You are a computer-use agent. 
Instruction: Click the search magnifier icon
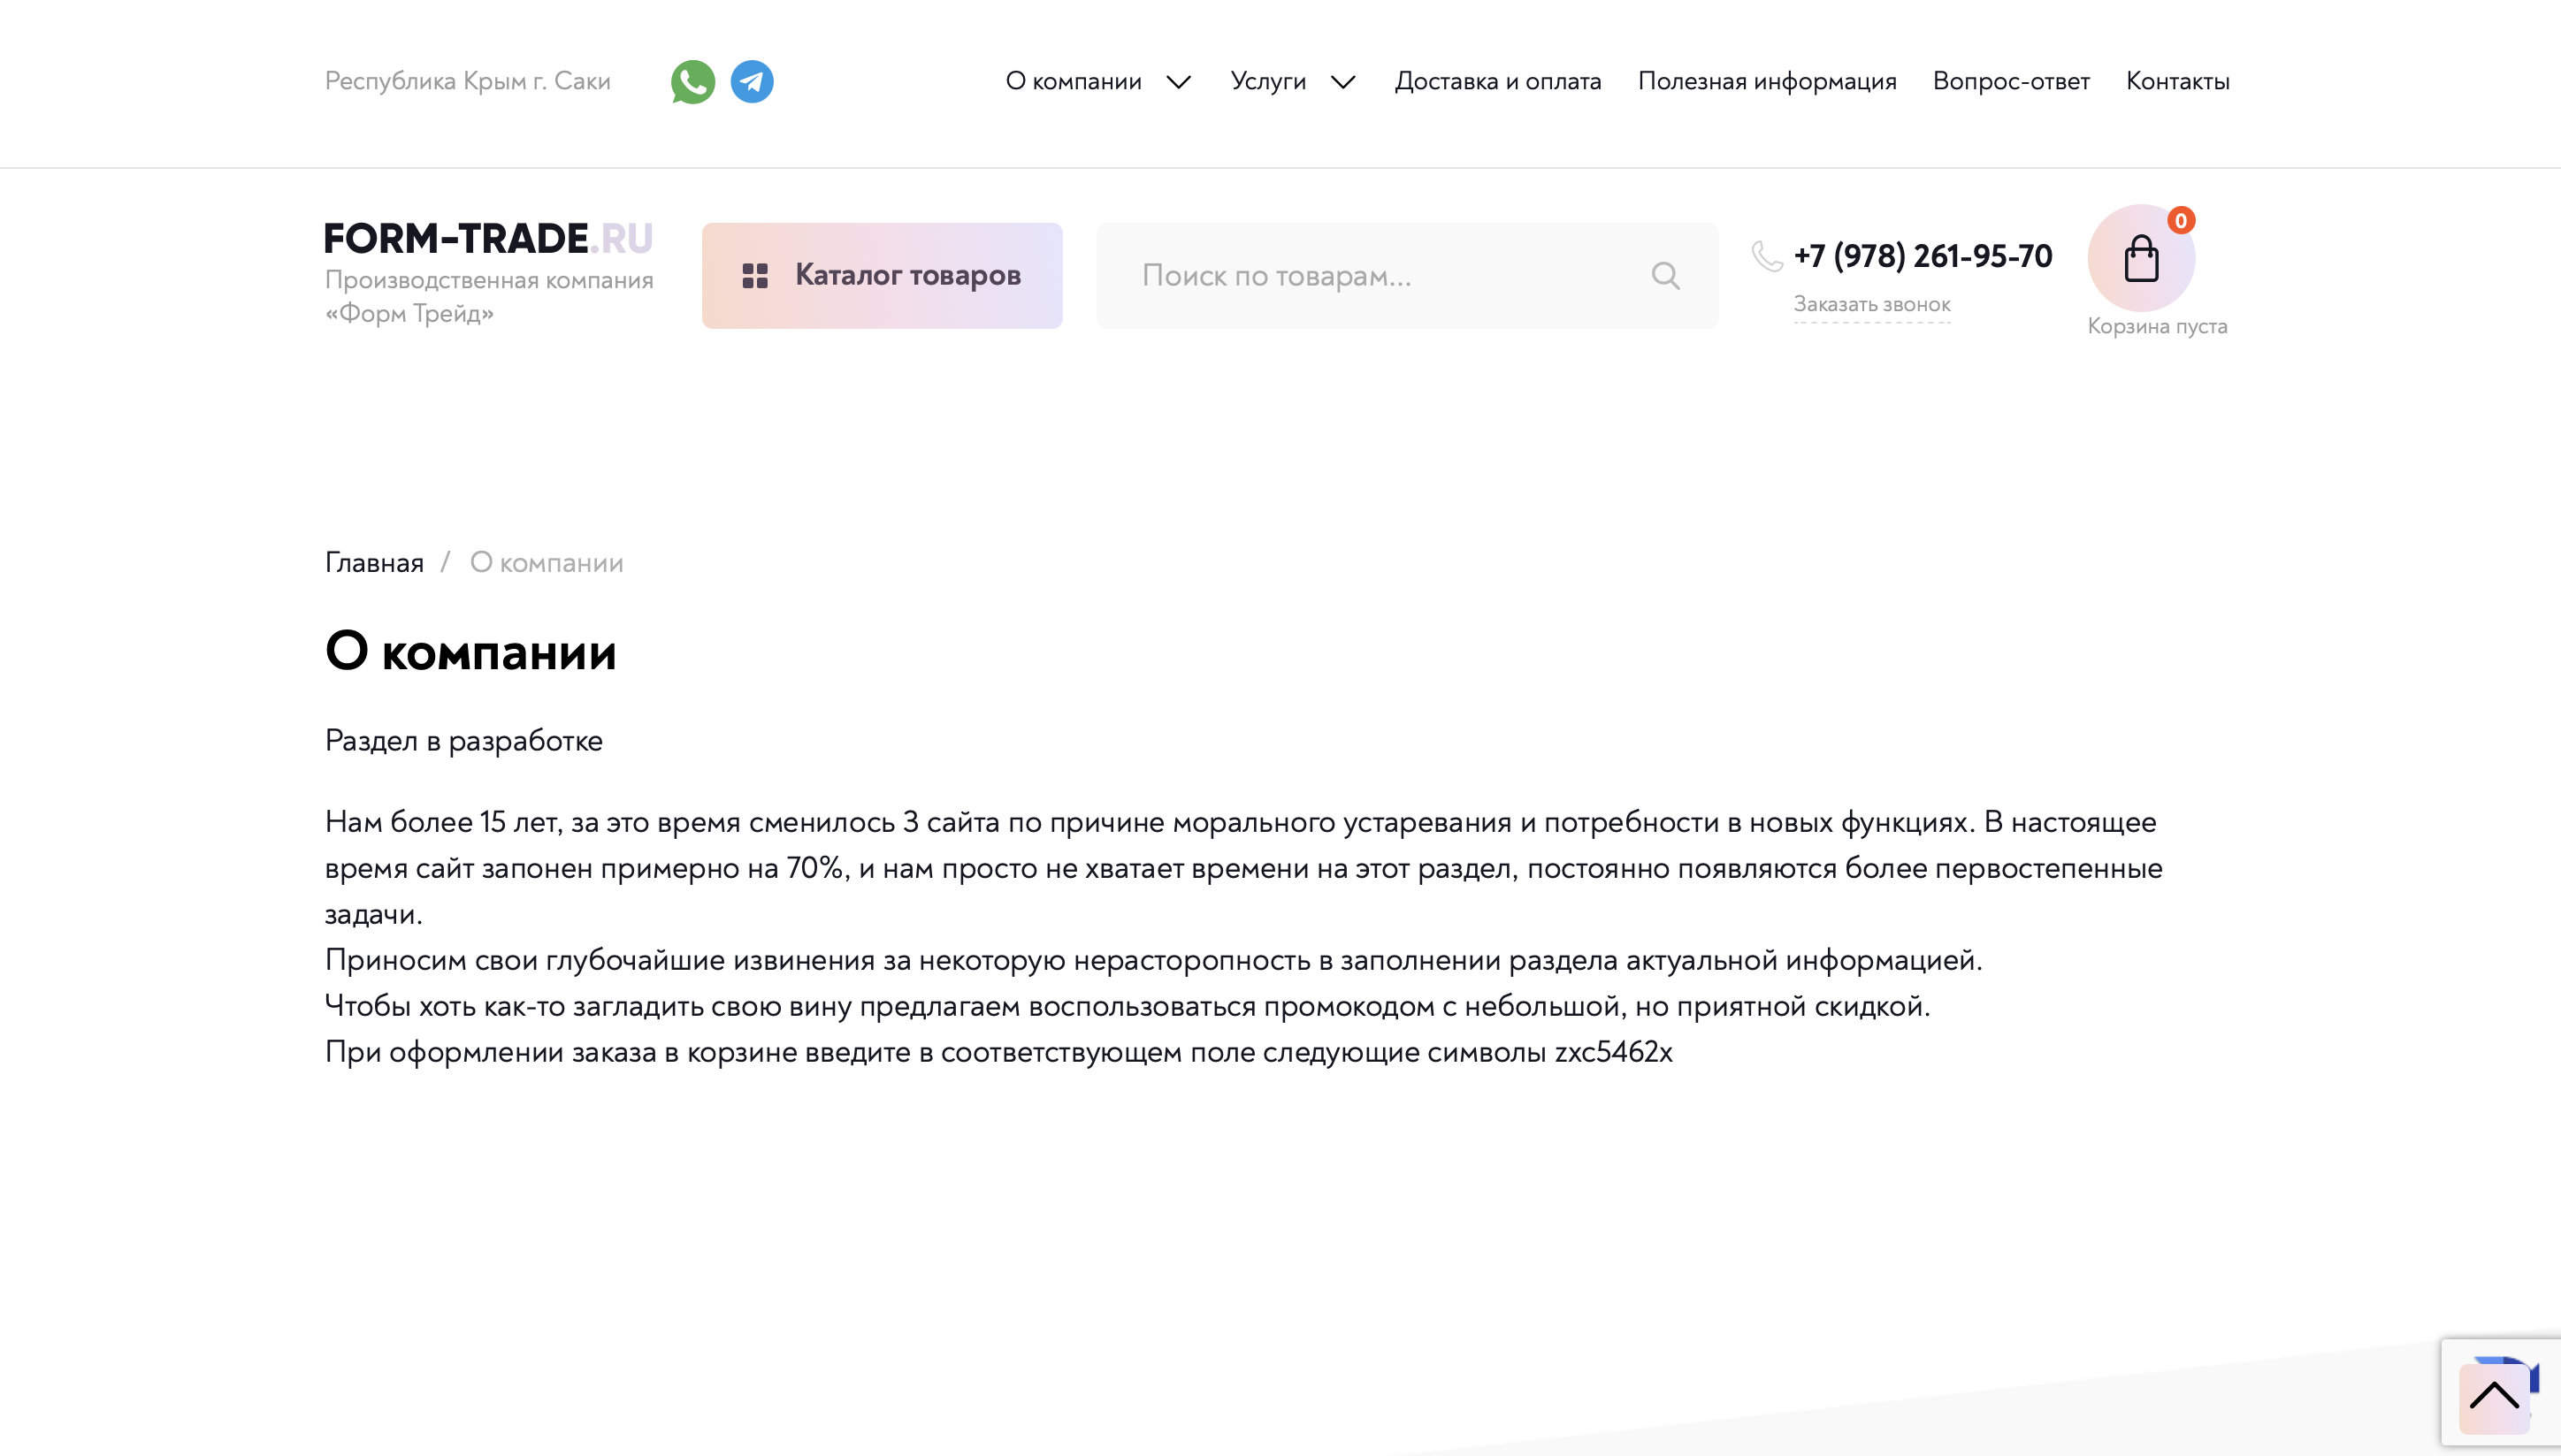(1665, 275)
